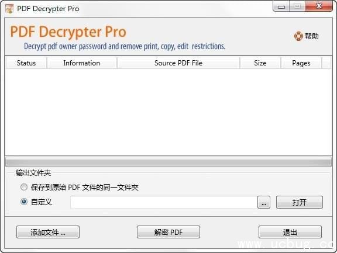The height and width of the screenshot is (253, 337).
Task: Click the empty file list area
Action: 168,112
